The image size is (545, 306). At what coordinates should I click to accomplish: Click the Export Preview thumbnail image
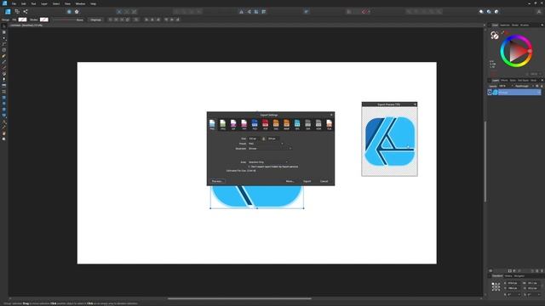[389, 141]
